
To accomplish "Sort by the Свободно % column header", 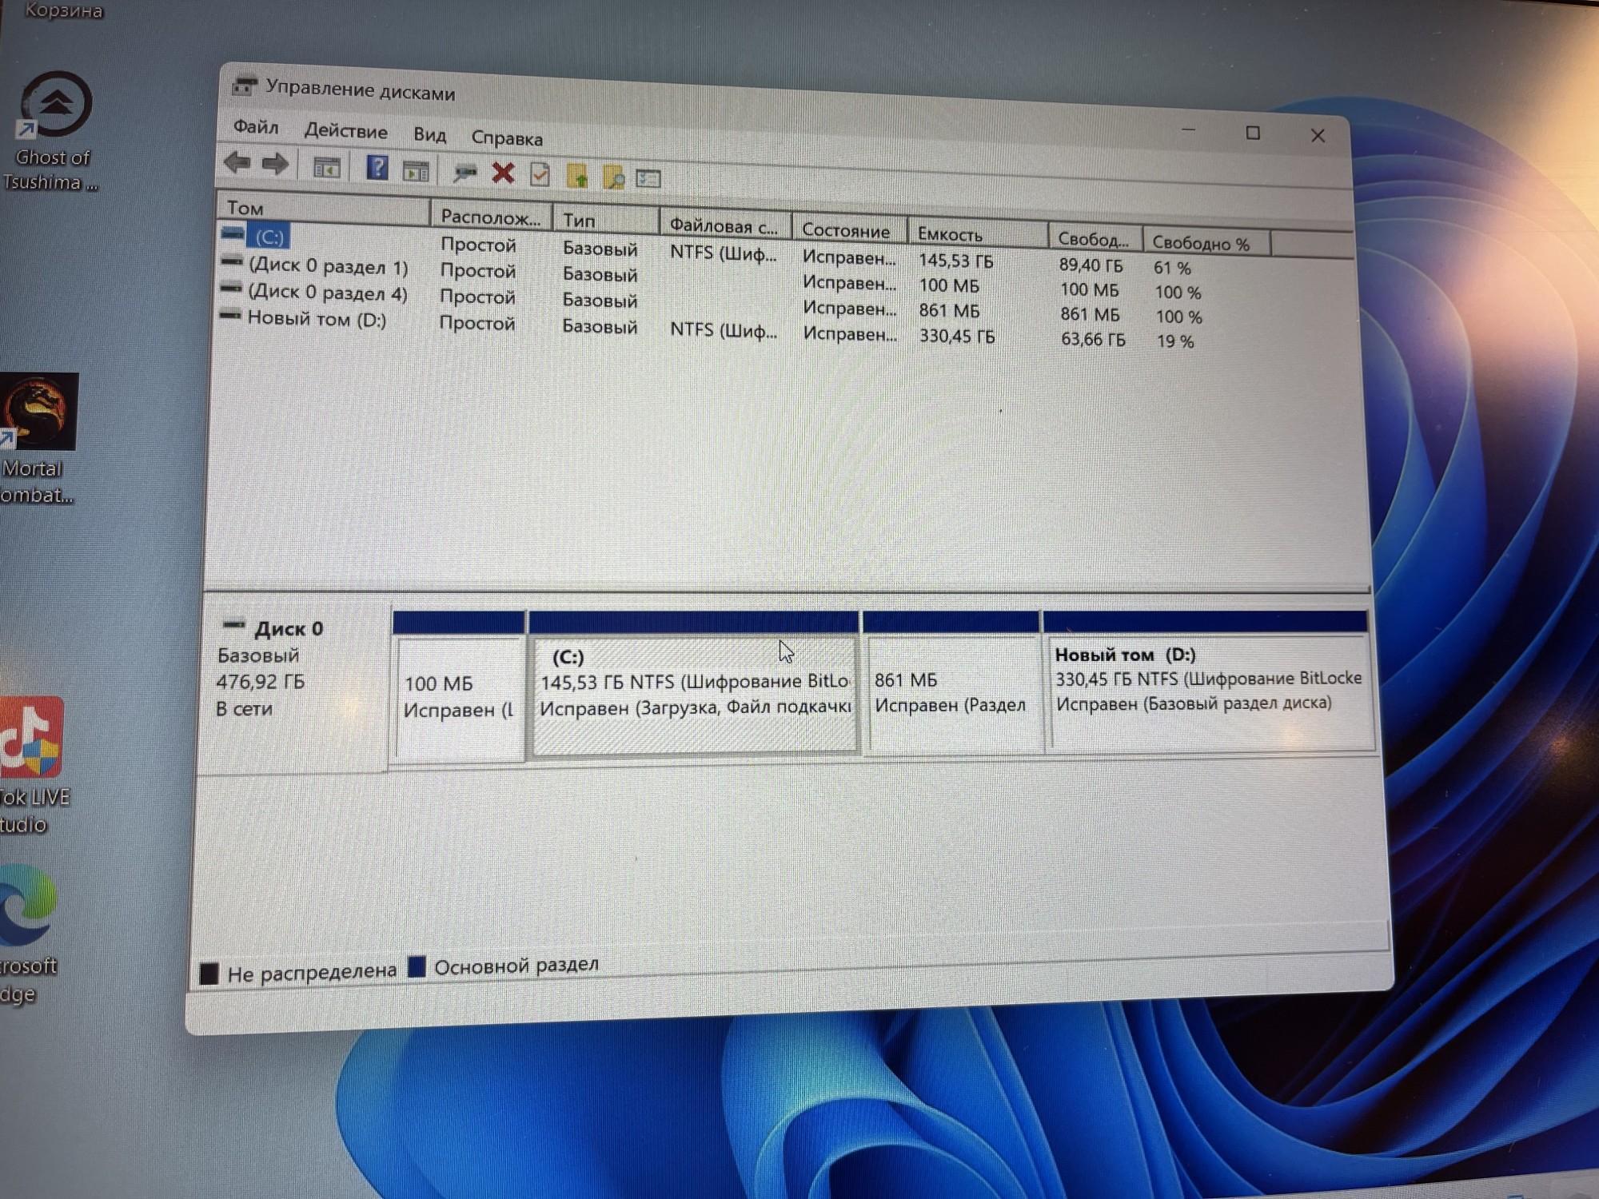I will click(1206, 243).
